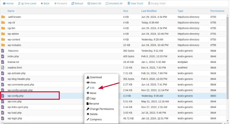
Task: Click the .well-known folder icon
Action: [3, 17]
